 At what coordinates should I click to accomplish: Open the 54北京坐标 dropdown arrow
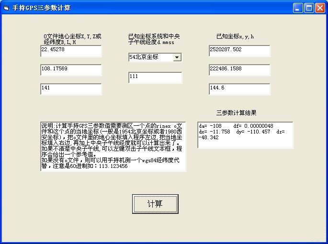(x=177, y=57)
